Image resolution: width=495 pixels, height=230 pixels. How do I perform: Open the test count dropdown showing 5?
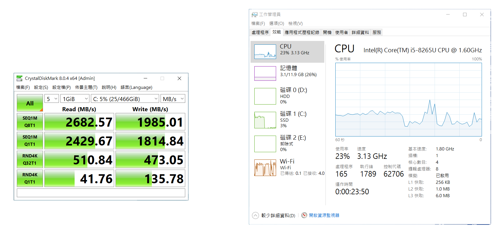click(x=52, y=99)
